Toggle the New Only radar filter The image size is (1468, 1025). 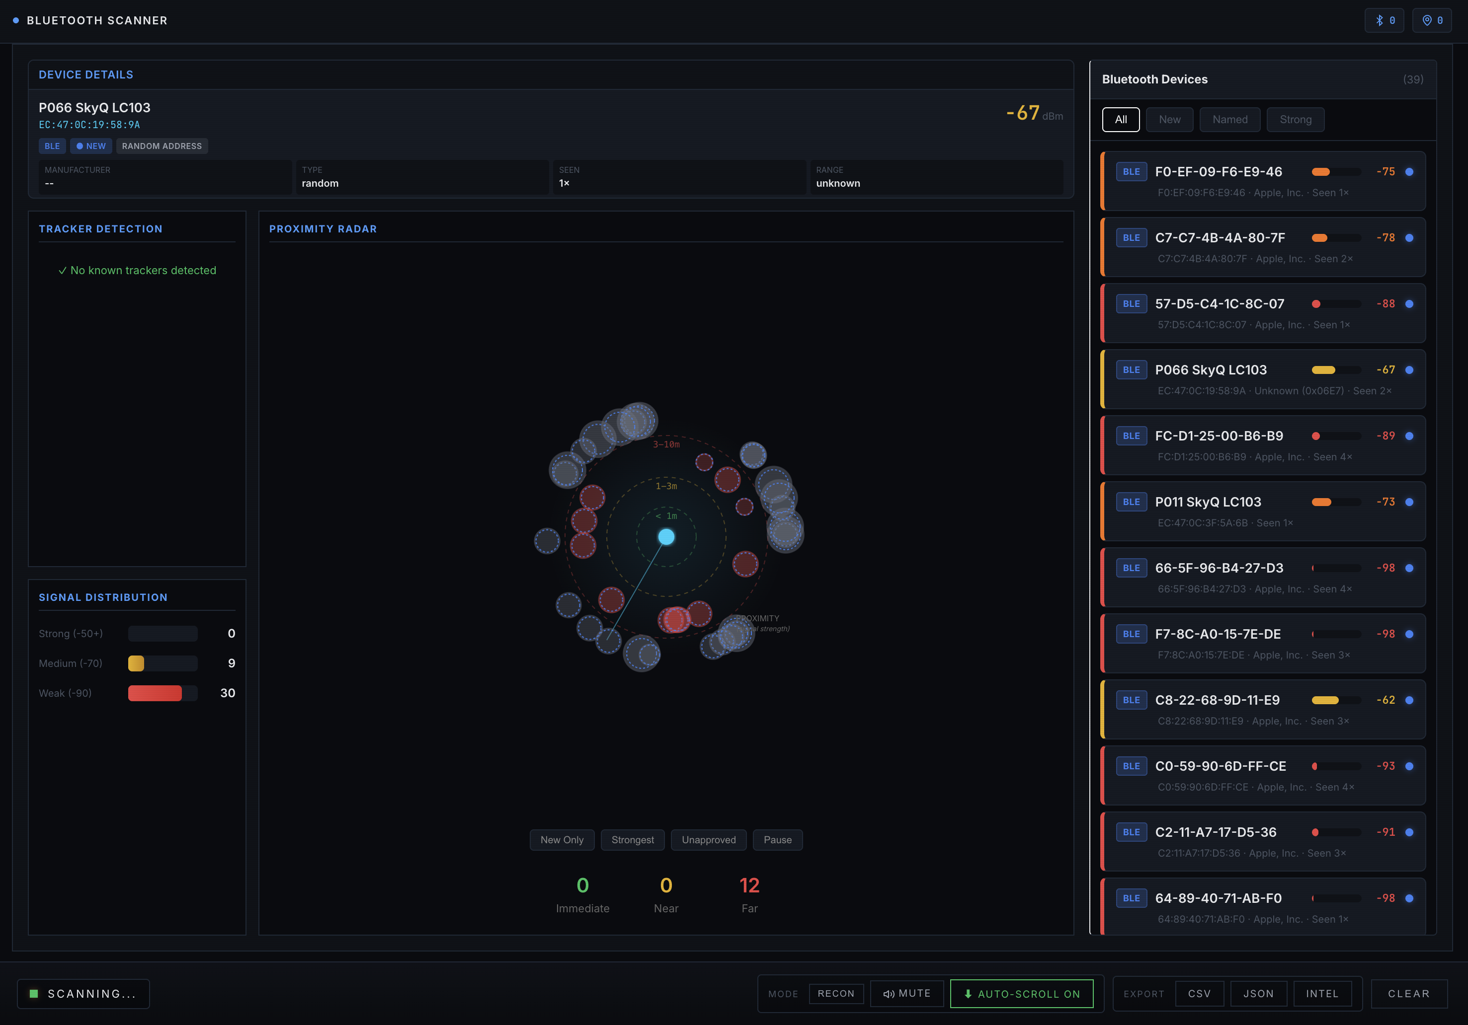tap(562, 840)
